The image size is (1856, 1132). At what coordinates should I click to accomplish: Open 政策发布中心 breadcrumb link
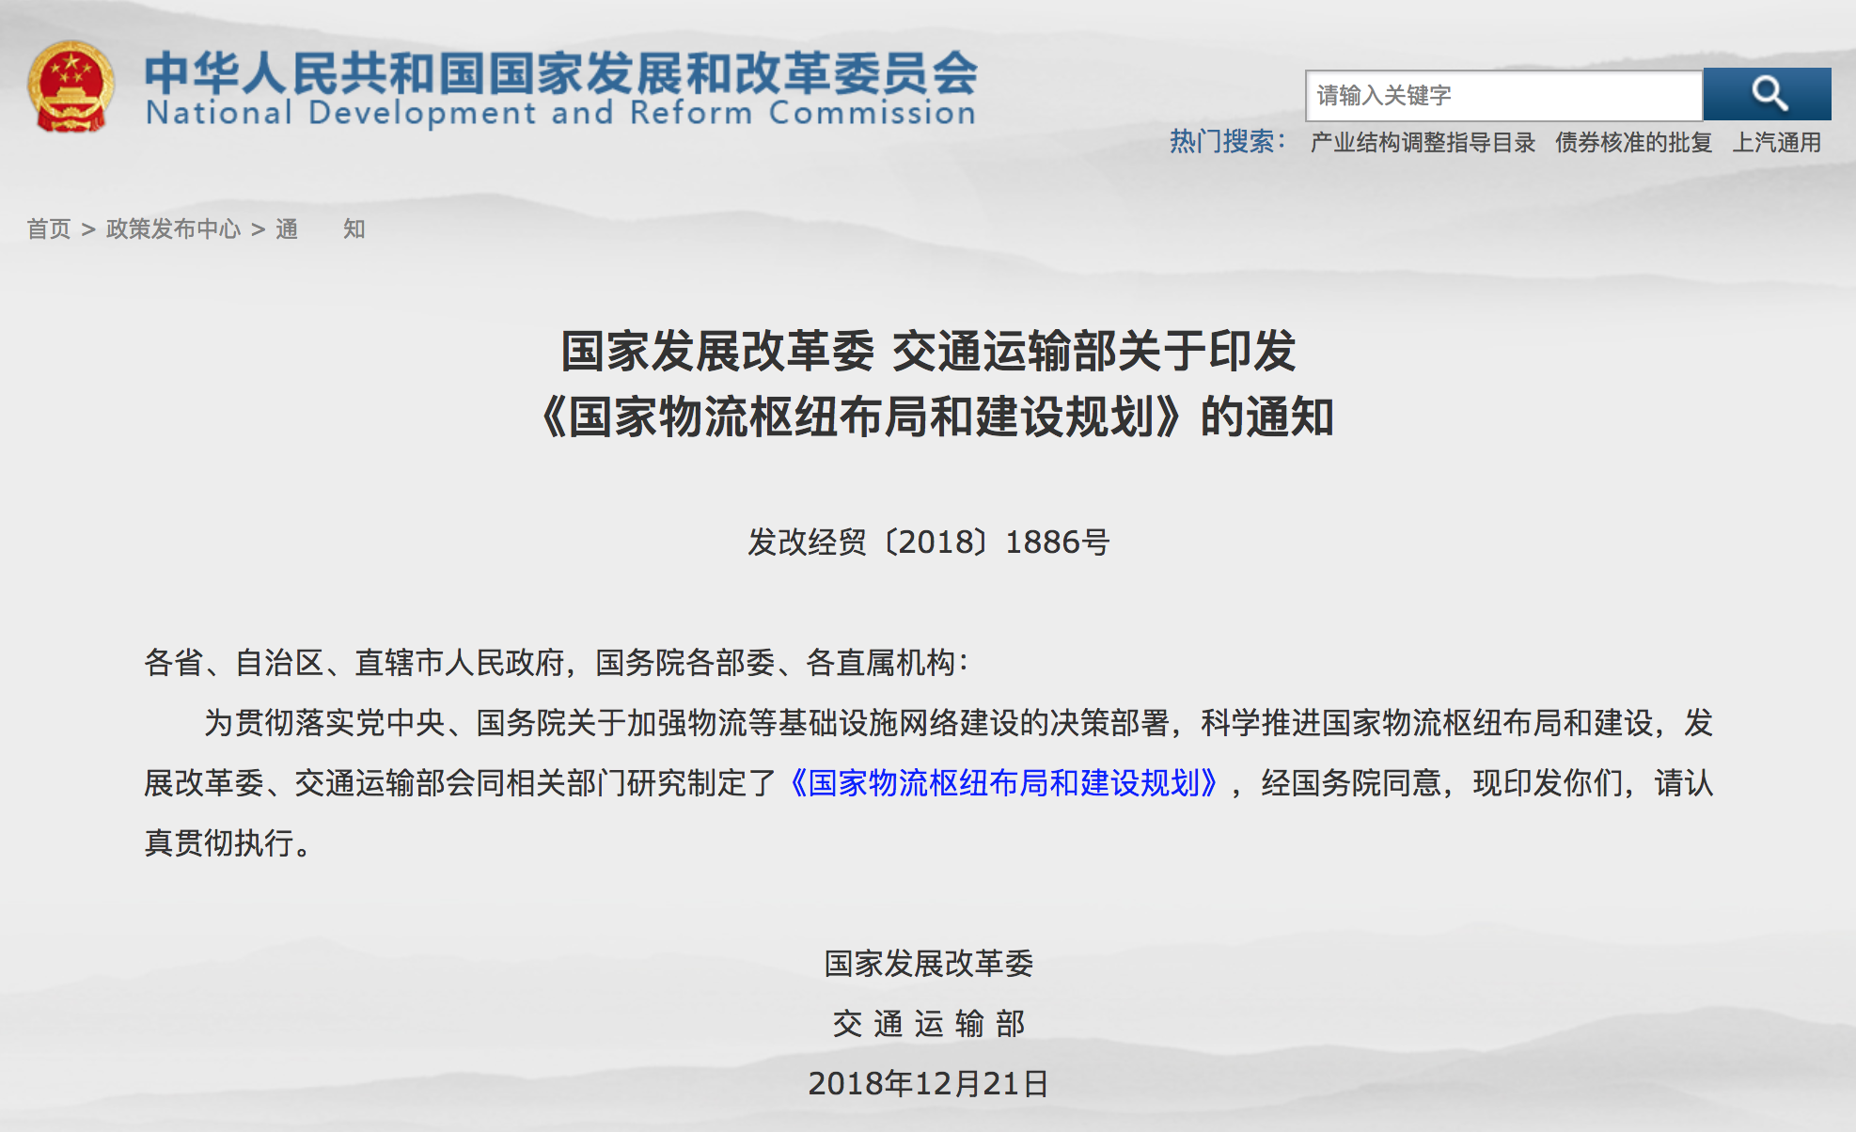tap(173, 229)
